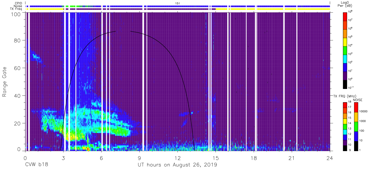371x171 pixels.
Task: Click the red segment of TX FRQ colorbar
Action: [345, 105]
